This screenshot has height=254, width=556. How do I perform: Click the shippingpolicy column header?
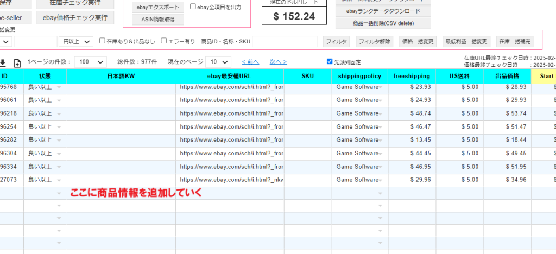click(360, 76)
